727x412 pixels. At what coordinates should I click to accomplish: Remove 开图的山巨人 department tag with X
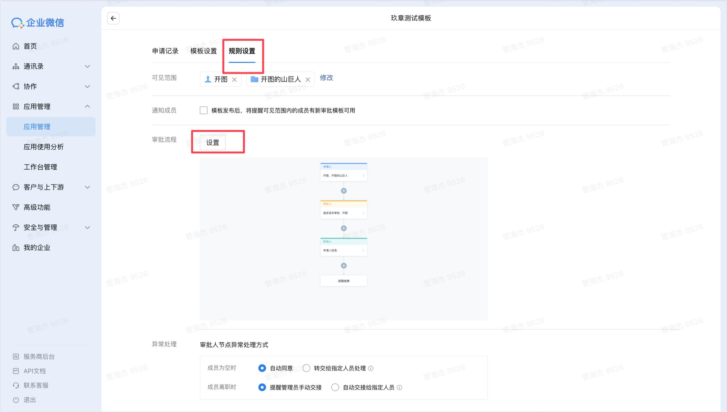(308, 79)
